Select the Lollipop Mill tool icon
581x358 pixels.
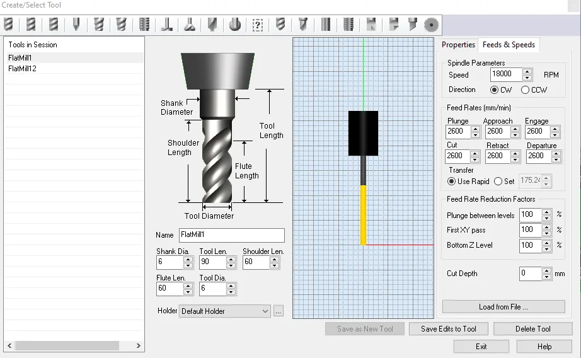[235, 25]
